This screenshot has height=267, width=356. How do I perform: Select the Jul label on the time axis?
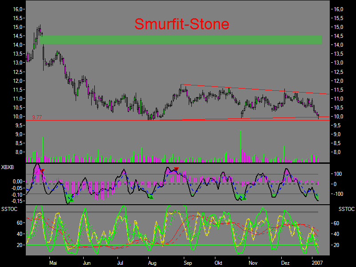coord(120,263)
